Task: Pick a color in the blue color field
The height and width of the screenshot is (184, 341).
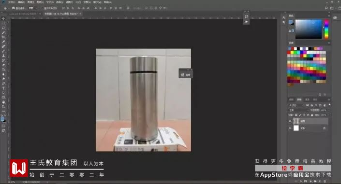Action: point(309,29)
